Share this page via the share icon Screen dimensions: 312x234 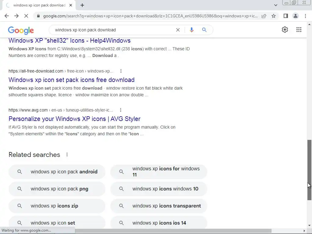point(264,16)
